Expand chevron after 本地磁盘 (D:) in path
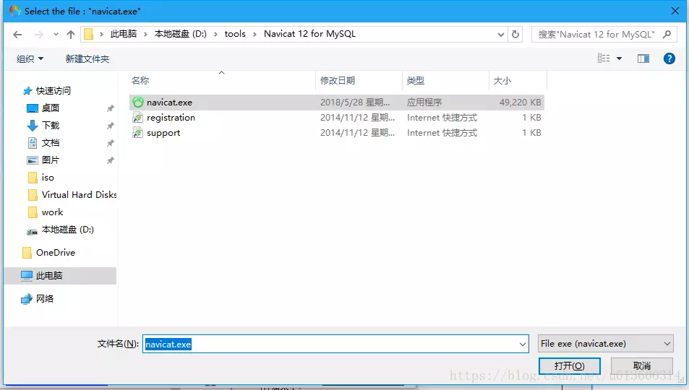Screen dimensions: 689x390 215,34
